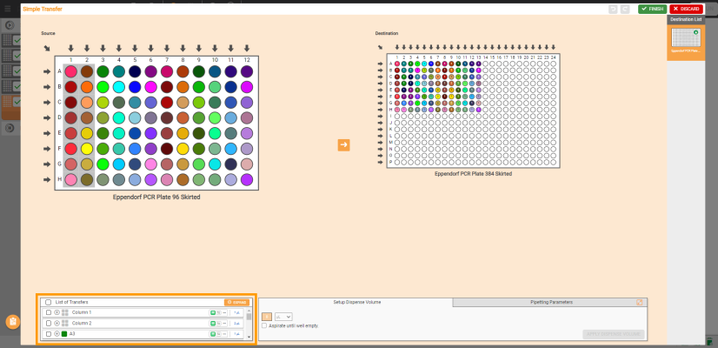Click the row A arrow on source plate
The height and width of the screenshot is (348, 718).
47,71
